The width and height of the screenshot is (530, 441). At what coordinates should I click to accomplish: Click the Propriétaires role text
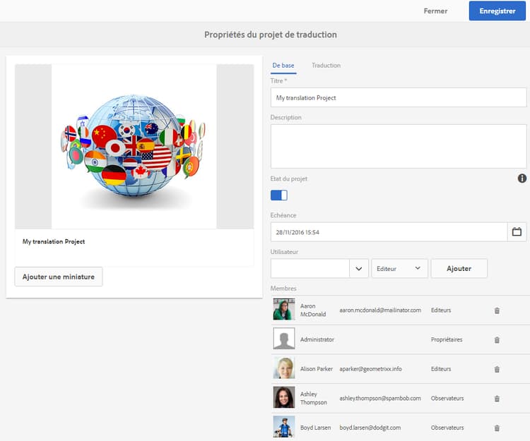tap(447, 339)
